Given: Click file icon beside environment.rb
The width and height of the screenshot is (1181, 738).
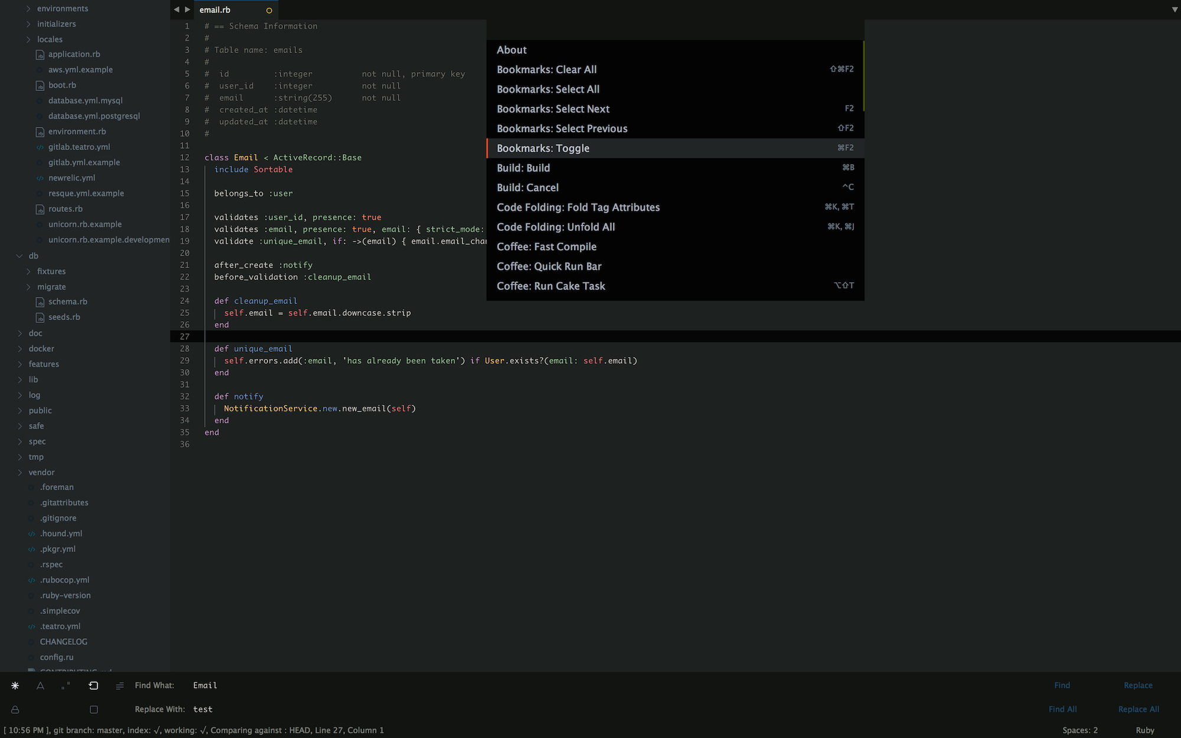Looking at the screenshot, I should (40, 132).
